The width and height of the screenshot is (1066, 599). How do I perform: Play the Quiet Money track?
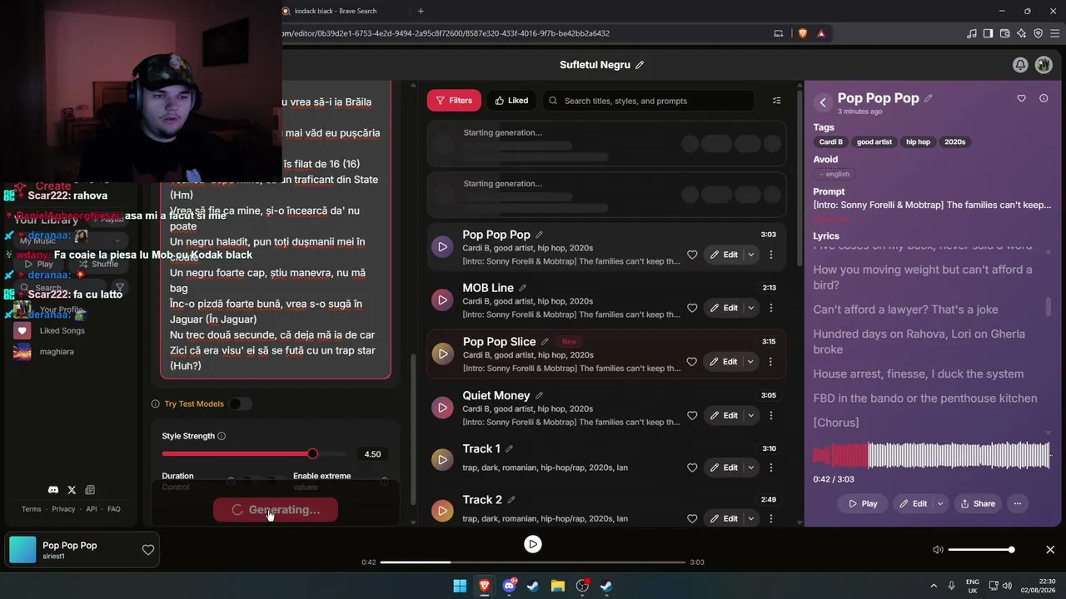pyautogui.click(x=442, y=408)
